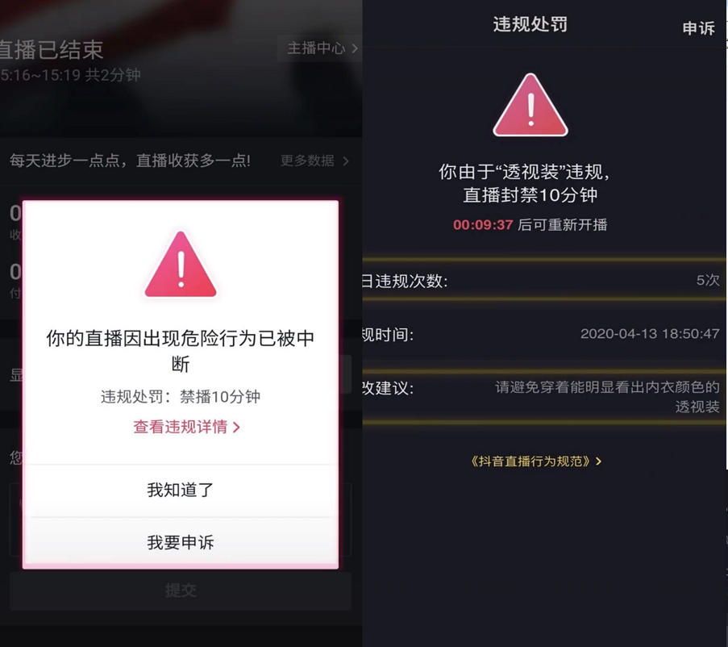The height and width of the screenshot is (647, 728).
Task: Click the 违规处罚：禁播10分钟 text
Action: [181, 397]
